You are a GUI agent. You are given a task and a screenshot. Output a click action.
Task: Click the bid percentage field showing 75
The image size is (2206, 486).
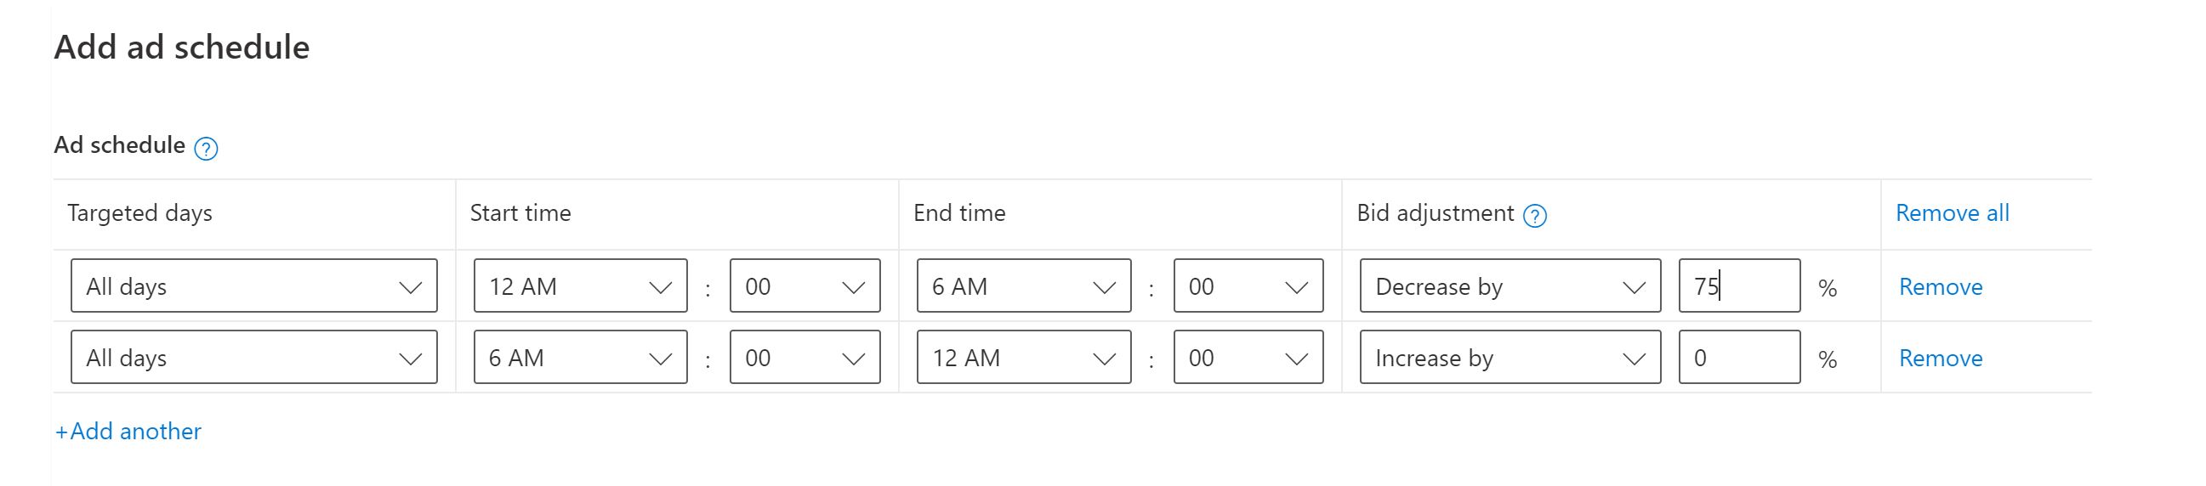1738,285
